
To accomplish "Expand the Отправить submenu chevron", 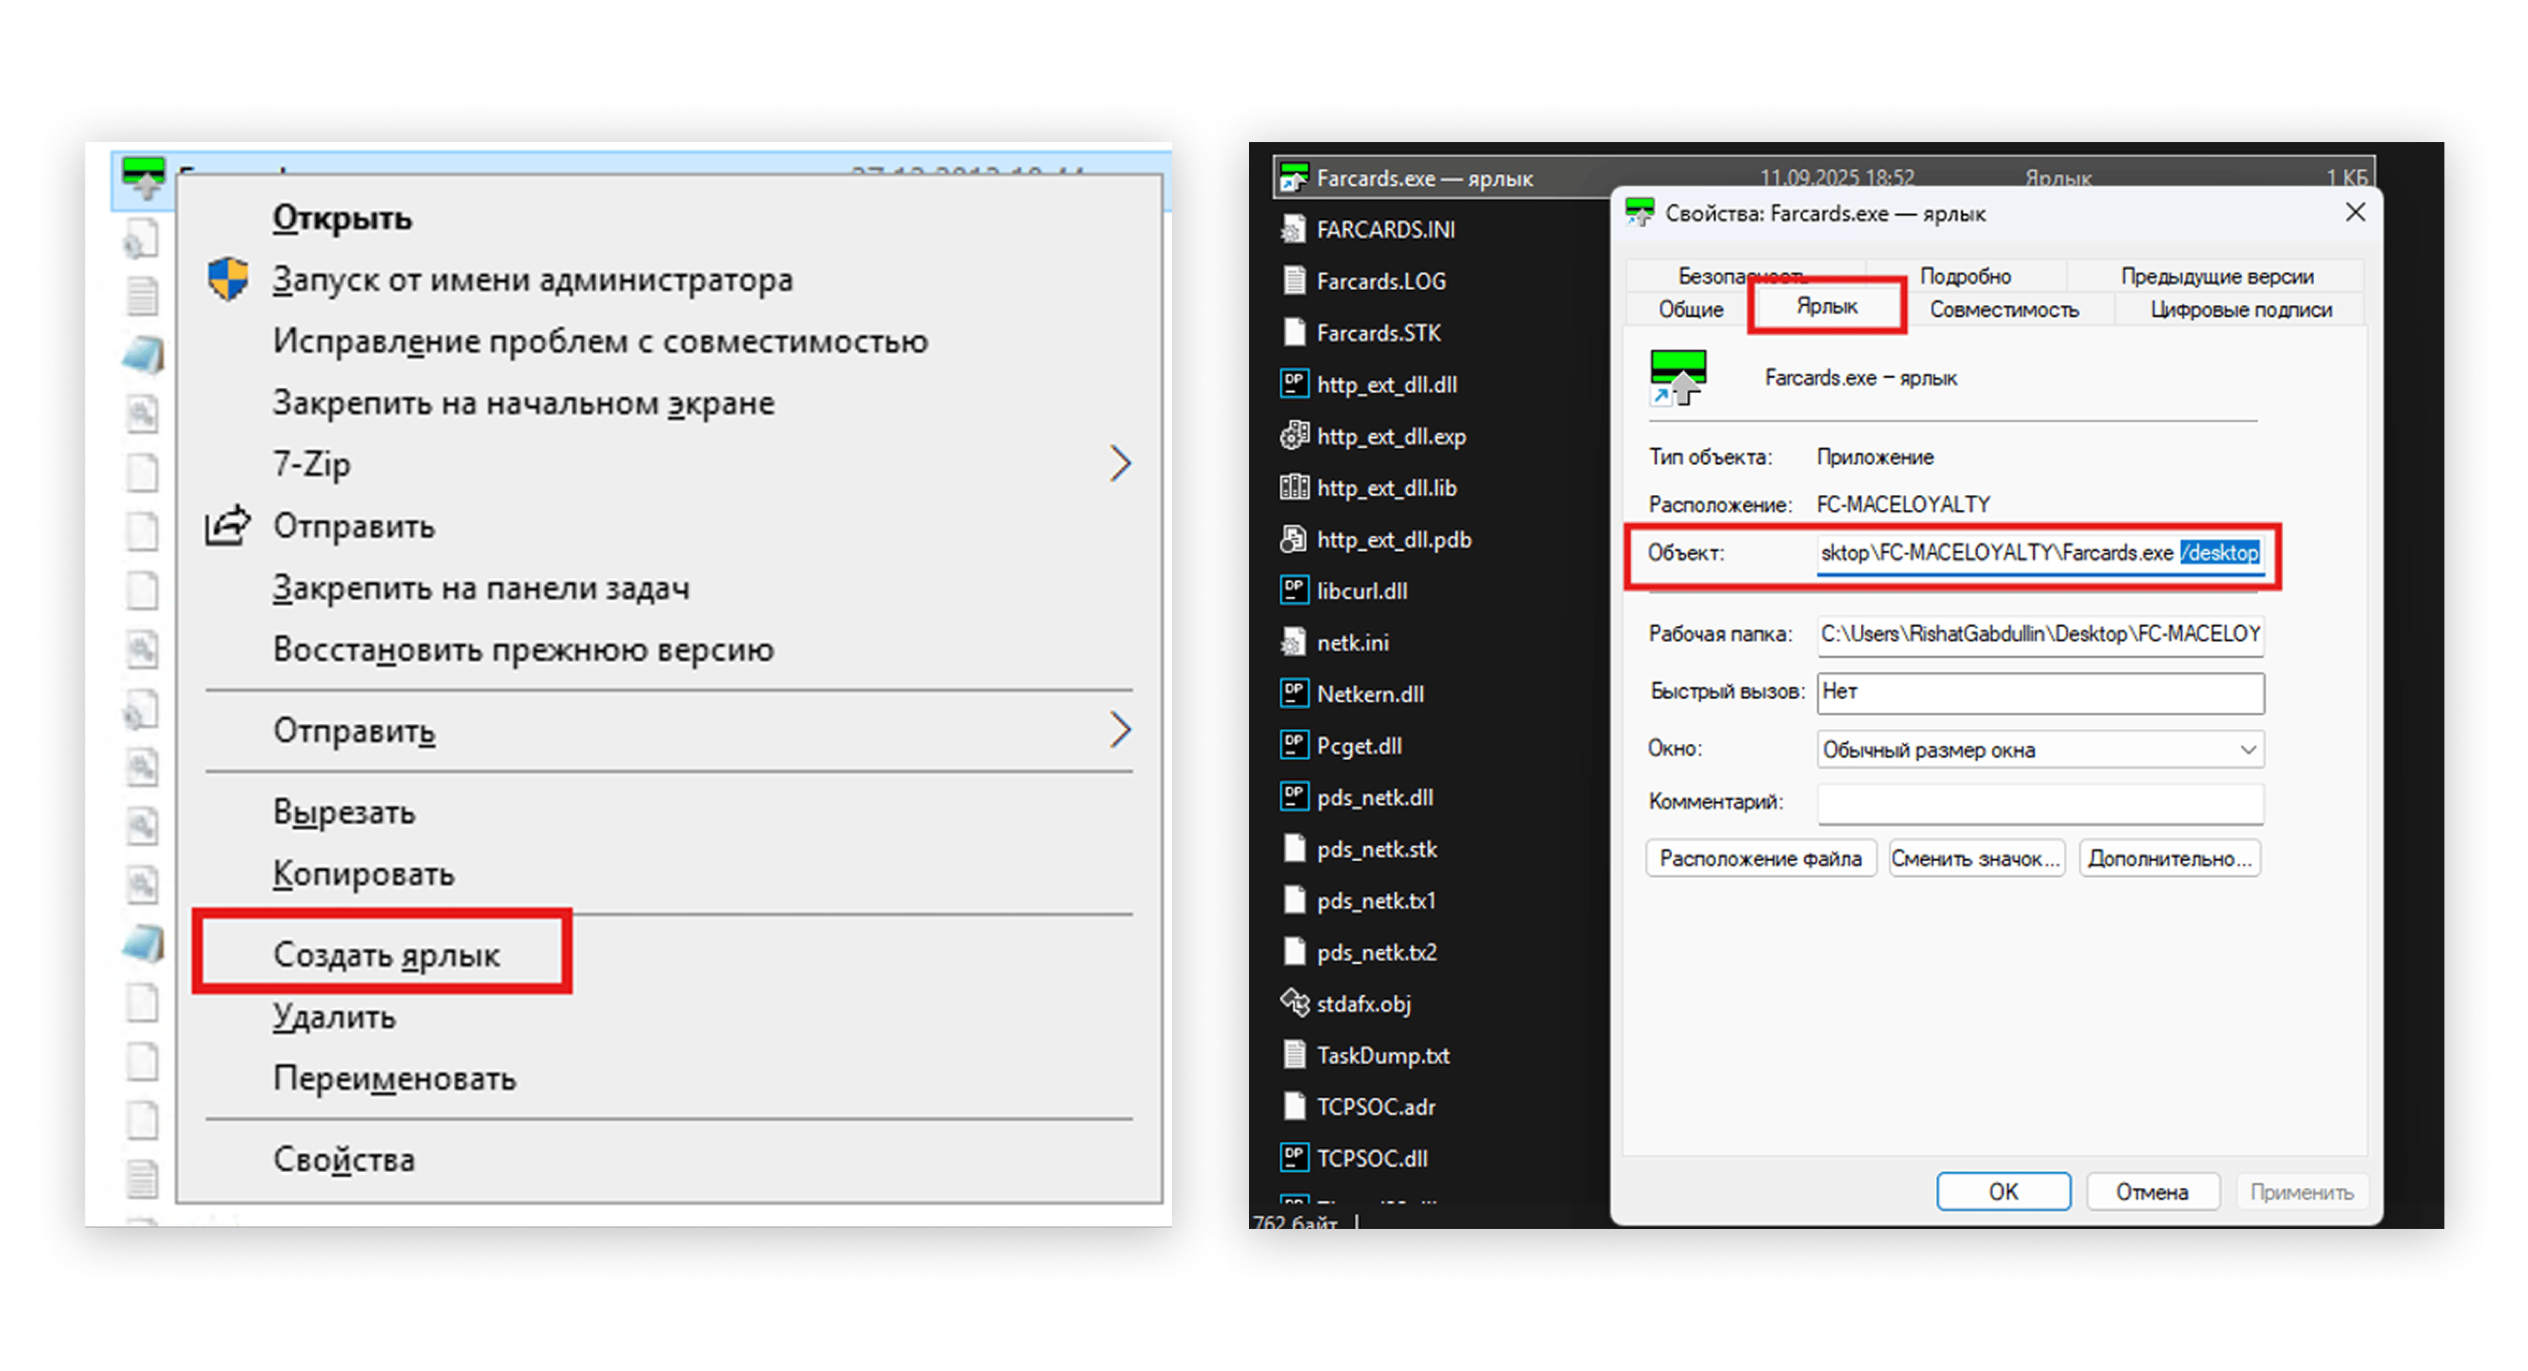I will (1119, 730).
